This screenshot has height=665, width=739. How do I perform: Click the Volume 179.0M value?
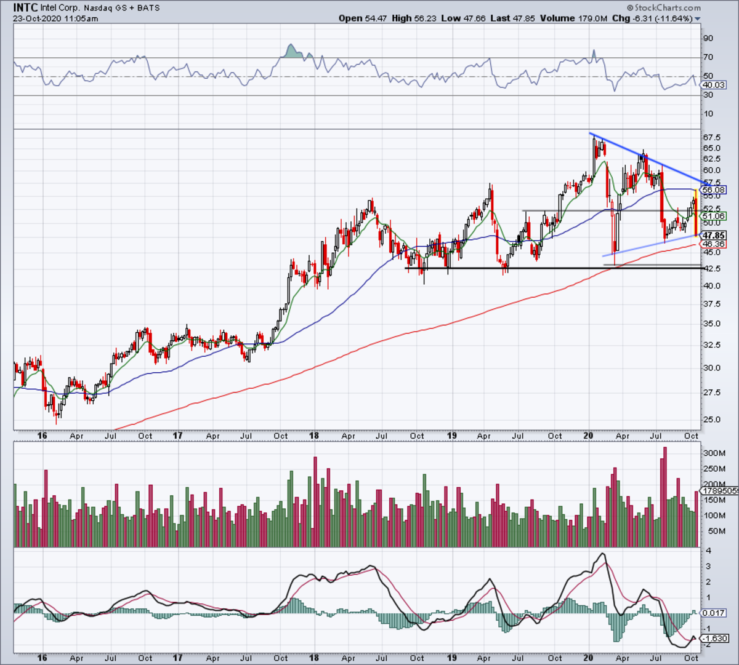[574, 18]
